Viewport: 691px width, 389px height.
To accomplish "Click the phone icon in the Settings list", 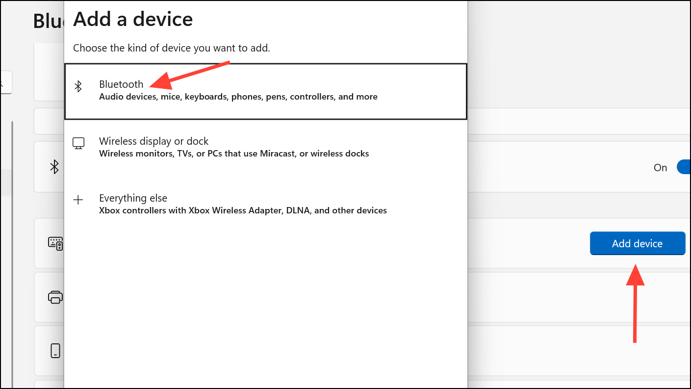I will pyautogui.click(x=55, y=350).
